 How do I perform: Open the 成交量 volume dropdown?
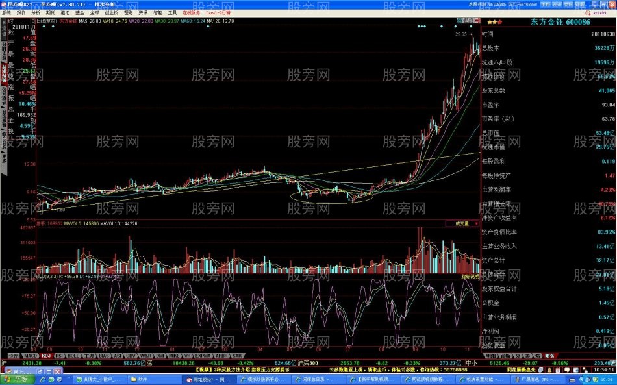point(462,223)
